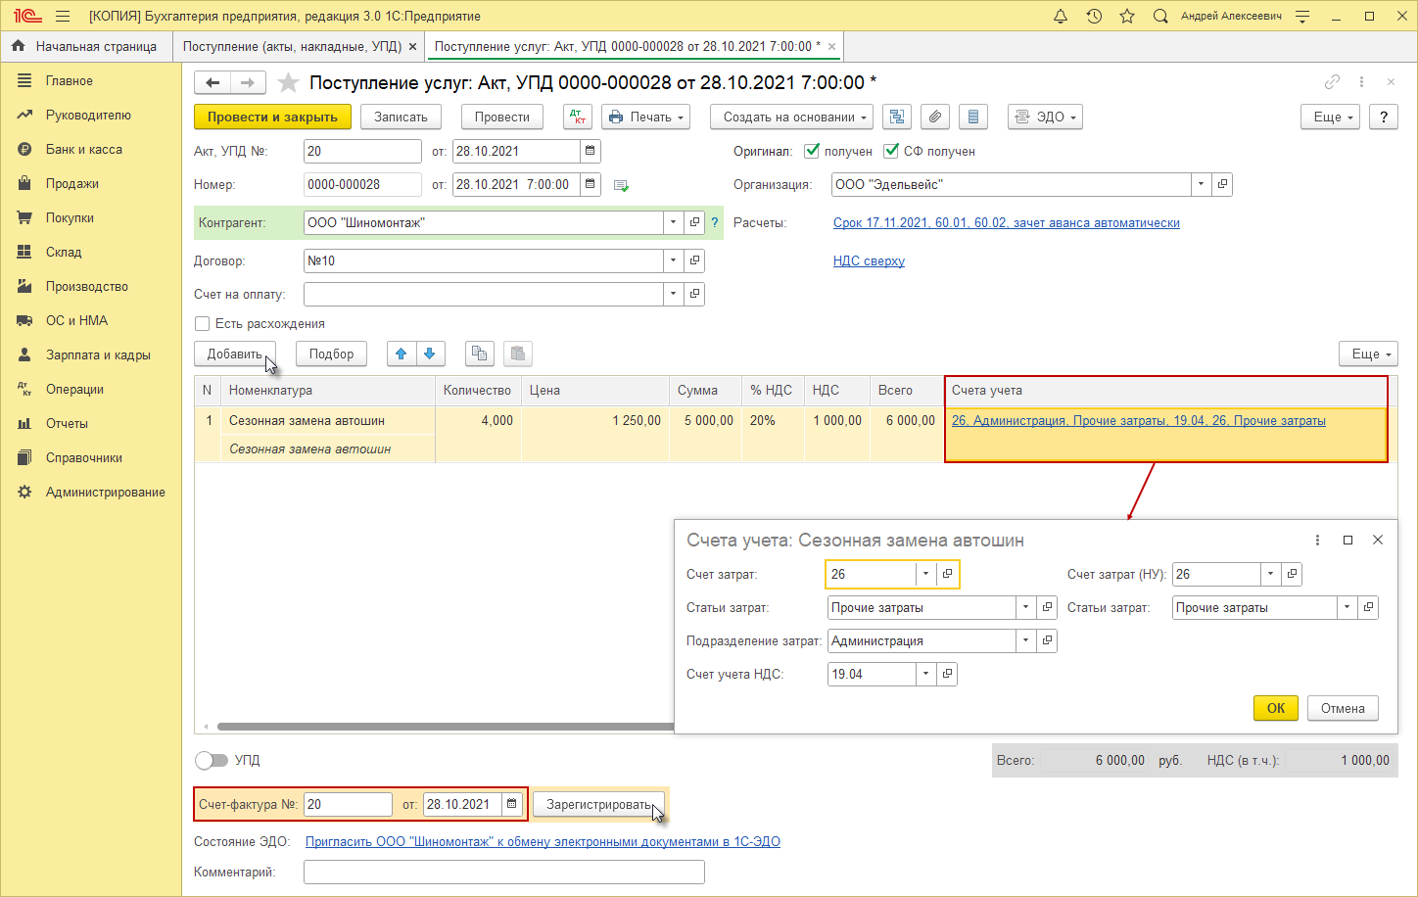The height and width of the screenshot is (897, 1418).
Task: Switch to Начальная страница tab
Action: 85,46
